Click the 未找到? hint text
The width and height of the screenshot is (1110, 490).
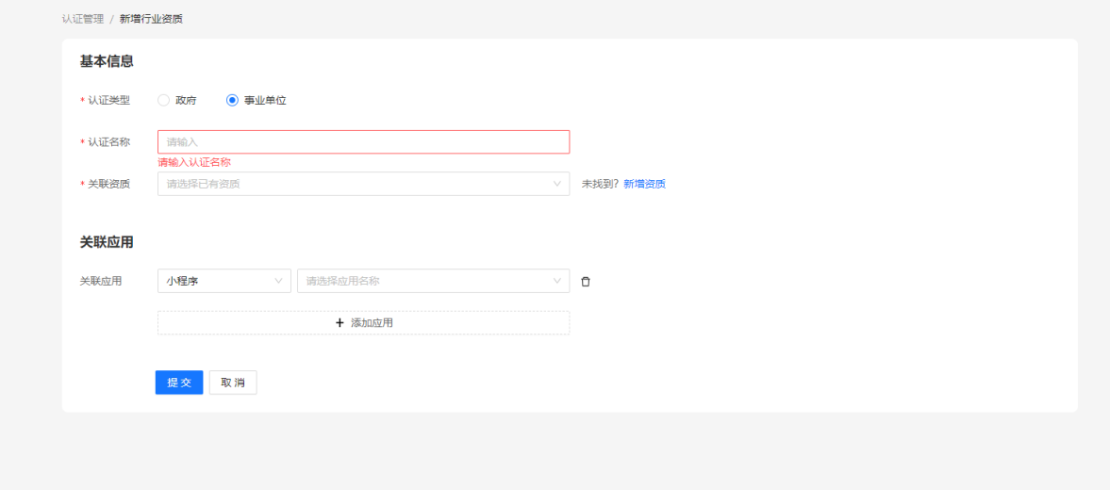601,184
